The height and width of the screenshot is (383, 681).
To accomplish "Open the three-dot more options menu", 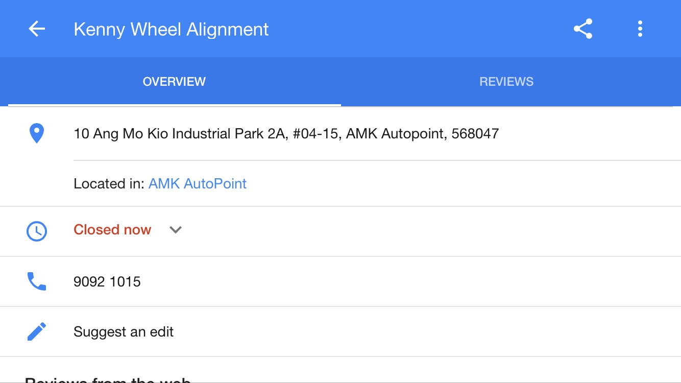I will 640,29.
